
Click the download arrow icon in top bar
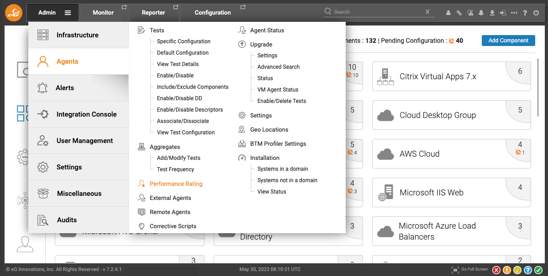pos(492,13)
